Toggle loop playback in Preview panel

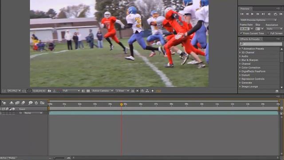[x=275, y=14]
